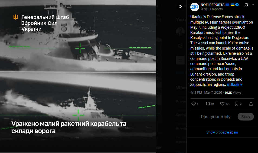
Task: Open the 10.1K Views analytics
Action: pyautogui.click(x=233, y=93)
